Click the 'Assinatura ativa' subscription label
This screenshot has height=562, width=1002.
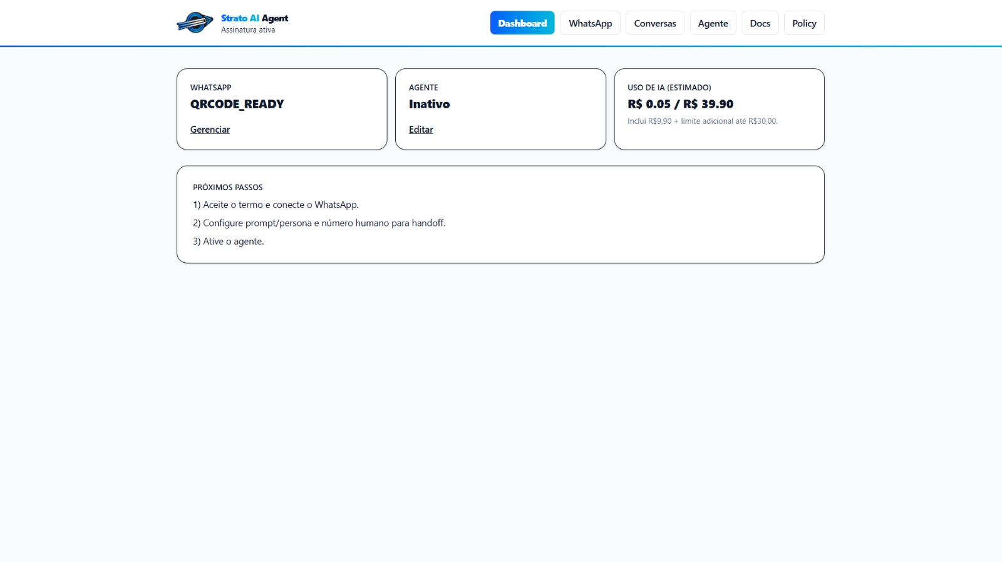(248, 30)
